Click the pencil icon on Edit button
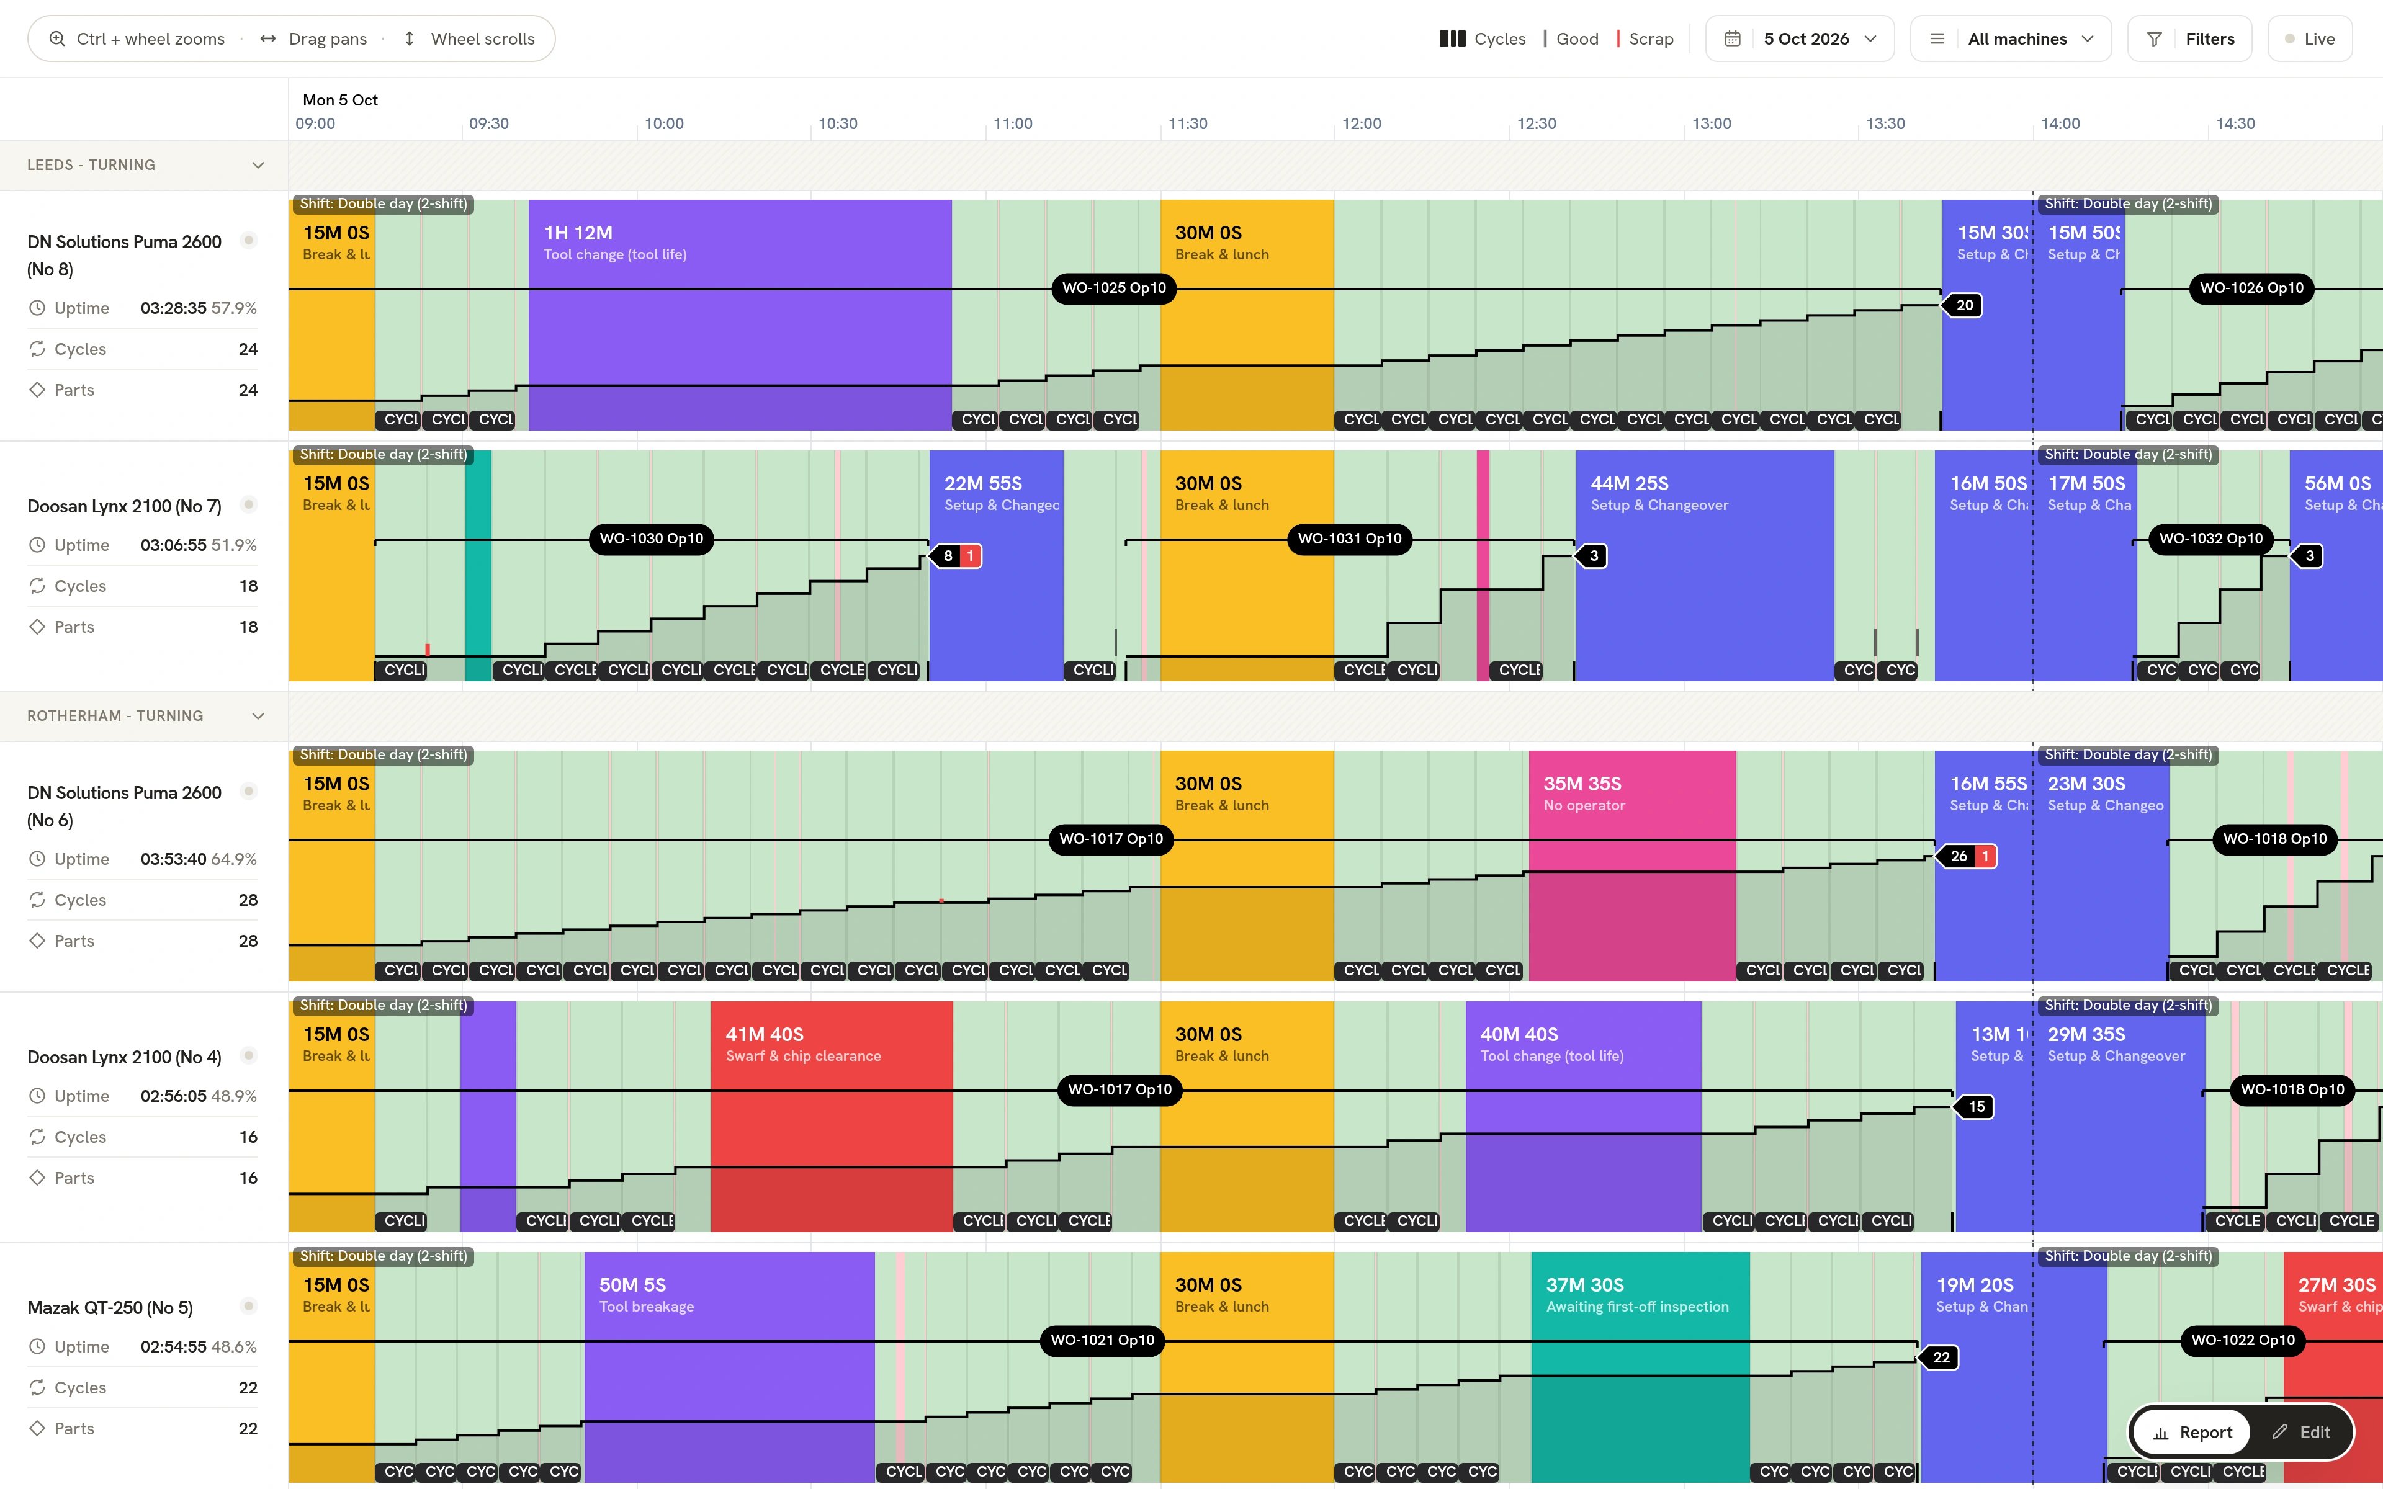This screenshot has height=1489, width=2383. (2279, 1432)
